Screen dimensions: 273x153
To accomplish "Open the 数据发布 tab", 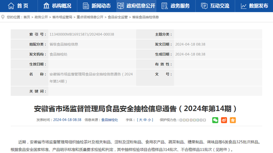I will tap(254, 6).
